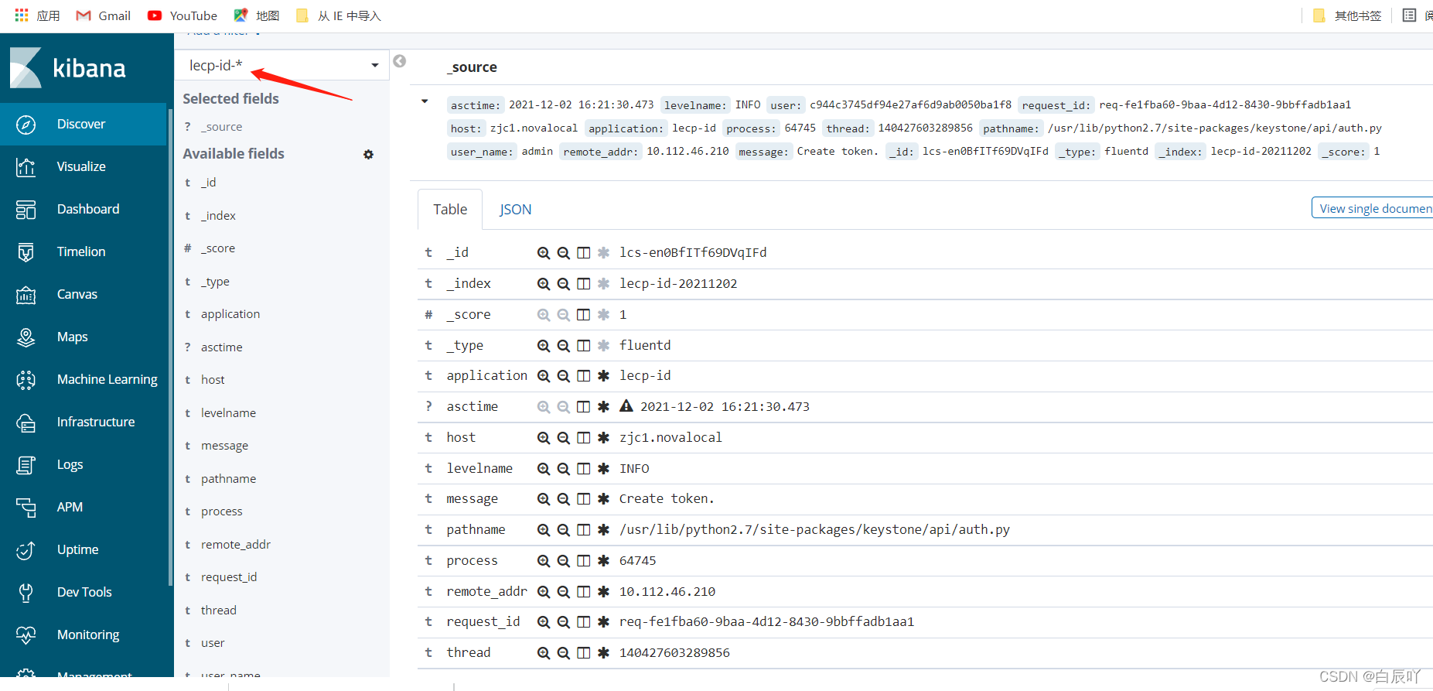Open available fields settings gear
This screenshot has height=691, width=1433.
[x=368, y=155]
